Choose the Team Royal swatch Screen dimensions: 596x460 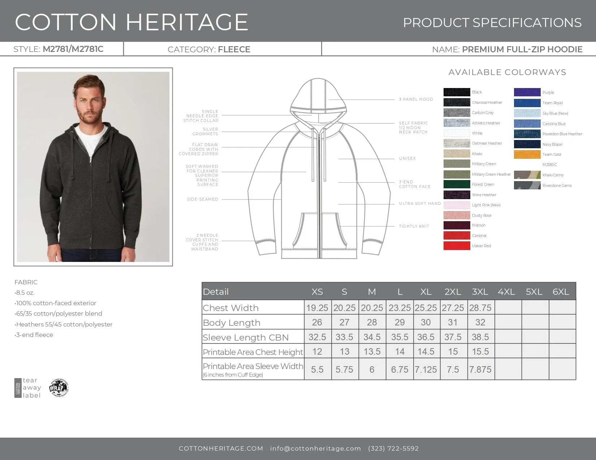point(527,103)
